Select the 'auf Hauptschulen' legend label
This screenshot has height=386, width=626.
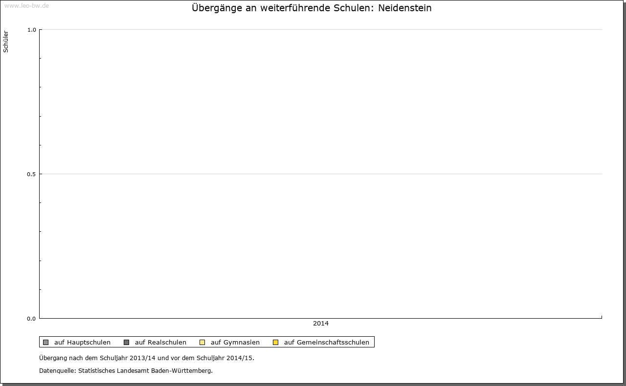[82, 342]
